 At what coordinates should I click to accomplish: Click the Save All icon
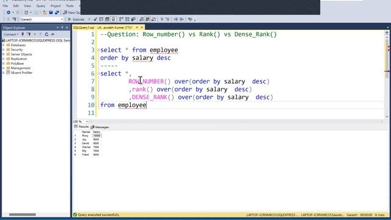pyautogui.click(x=57, y=12)
